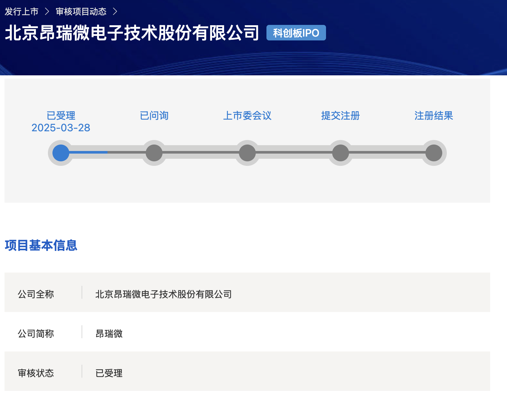Open the 审核项目动态 breadcrumb link
Image resolution: width=507 pixels, height=399 pixels.
[x=81, y=12]
